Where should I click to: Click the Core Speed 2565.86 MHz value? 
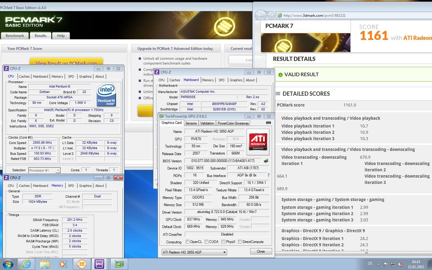coord(42,143)
